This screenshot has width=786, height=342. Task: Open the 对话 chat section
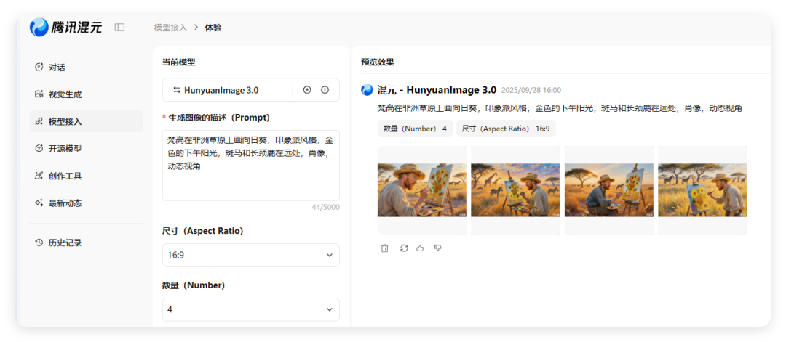click(x=57, y=68)
